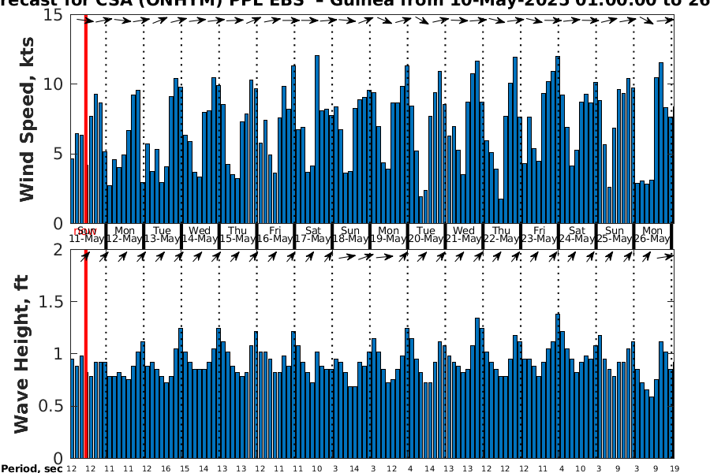Click the "Wave Height, ft" axis label
Viewport: 710px width, 473px height.
(21, 354)
